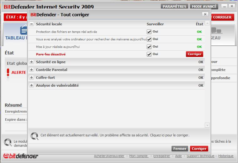This screenshot has width=238, height=163.
Task: Minimize the BitDefender main window
Action: click(x=224, y=6)
